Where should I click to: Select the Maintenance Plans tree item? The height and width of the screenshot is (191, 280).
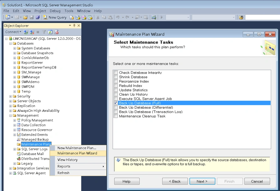click(36, 144)
